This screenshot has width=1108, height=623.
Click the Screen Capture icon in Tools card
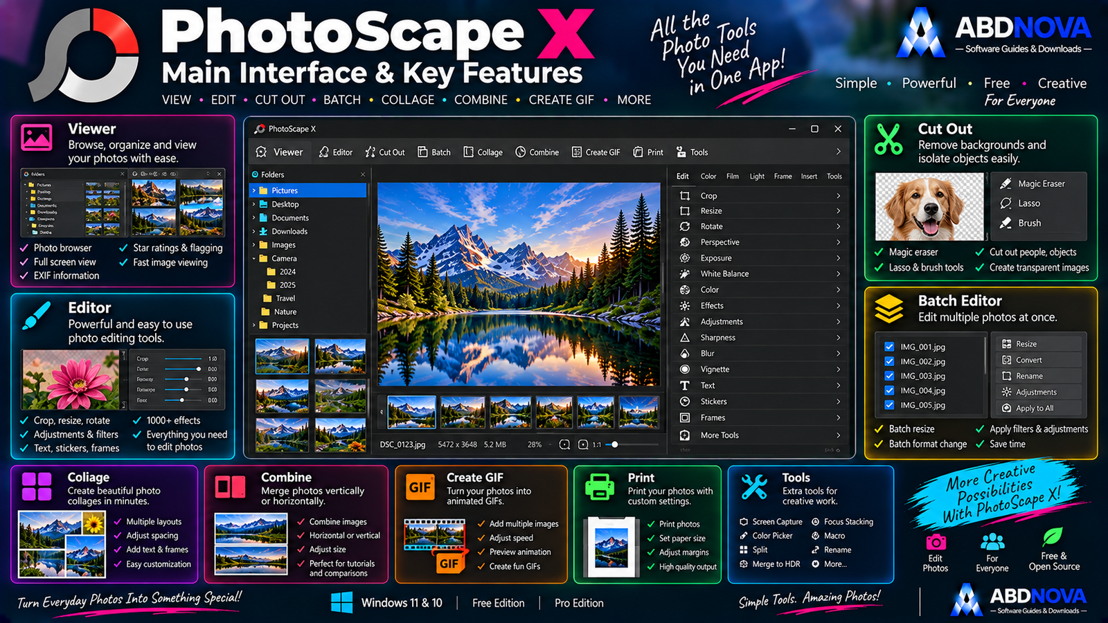click(744, 522)
